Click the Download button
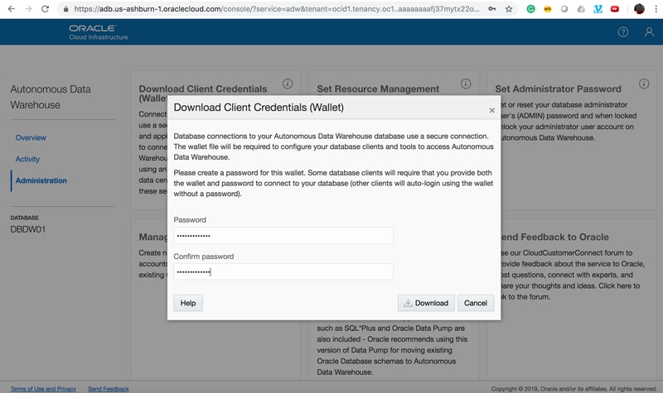 tap(426, 303)
